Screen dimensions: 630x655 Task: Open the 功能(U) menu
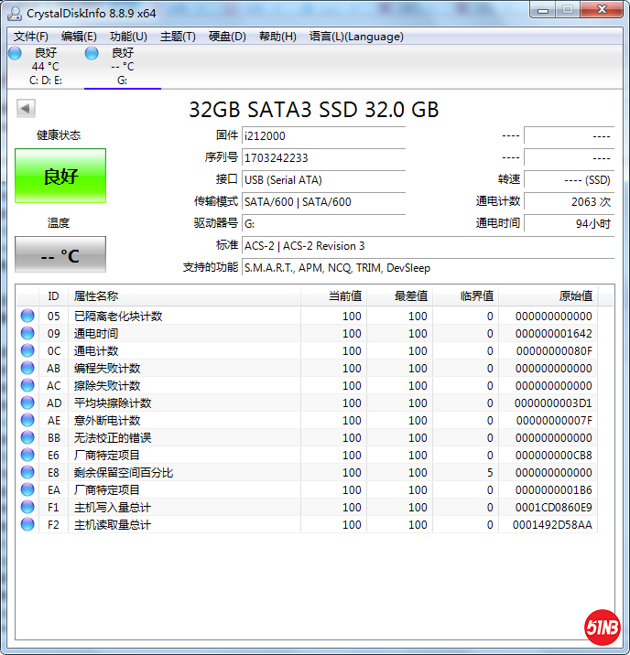pyautogui.click(x=128, y=37)
